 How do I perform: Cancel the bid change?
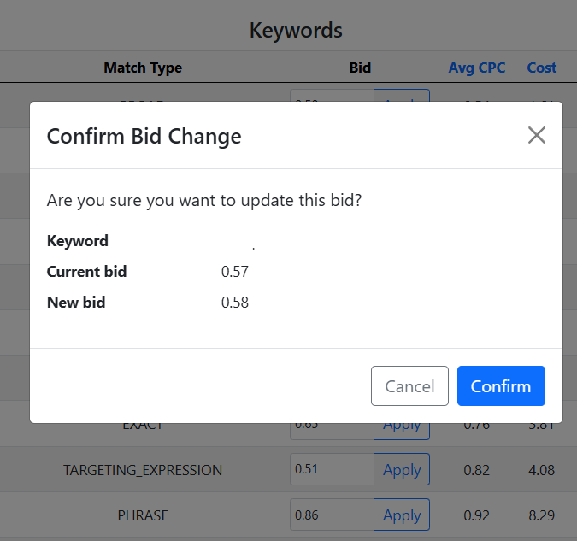click(x=409, y=386)
